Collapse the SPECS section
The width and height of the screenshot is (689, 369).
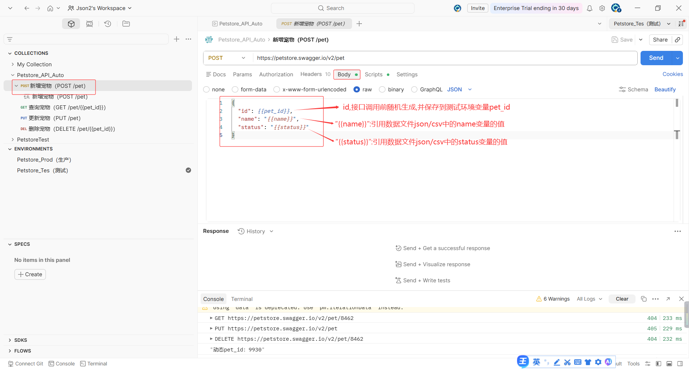pos(10,244)
